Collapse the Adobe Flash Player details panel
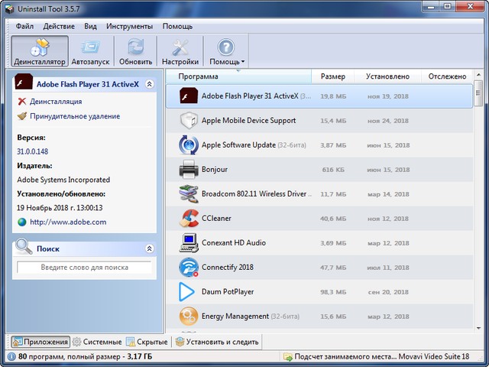489x367 pixels. [149, 84]
